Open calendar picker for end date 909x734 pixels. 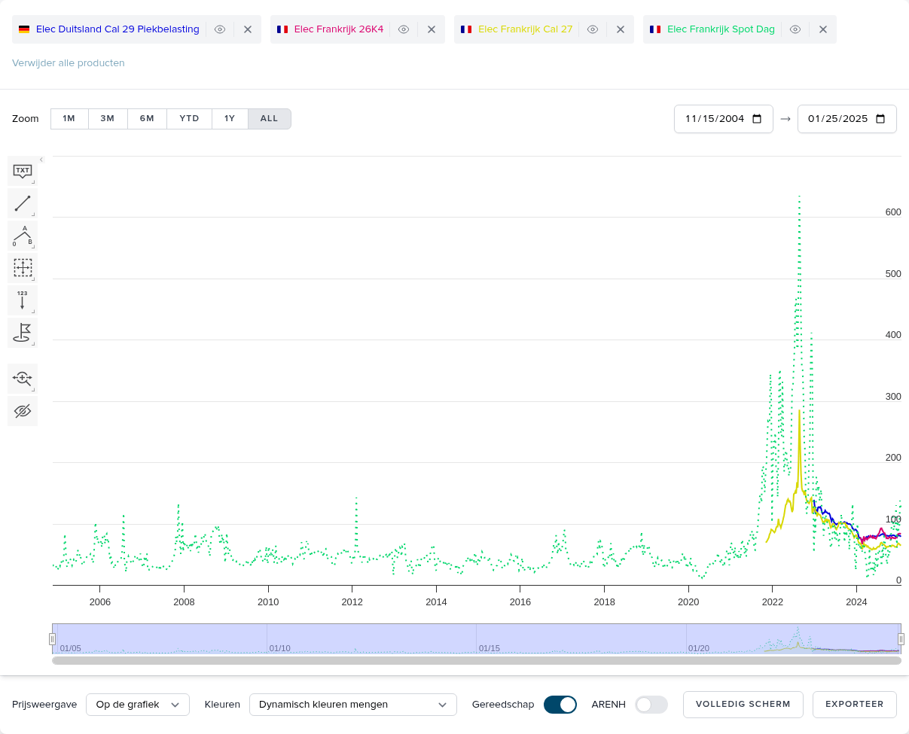(x=881, y=119)
